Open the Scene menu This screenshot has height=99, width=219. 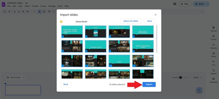point(43,6)
